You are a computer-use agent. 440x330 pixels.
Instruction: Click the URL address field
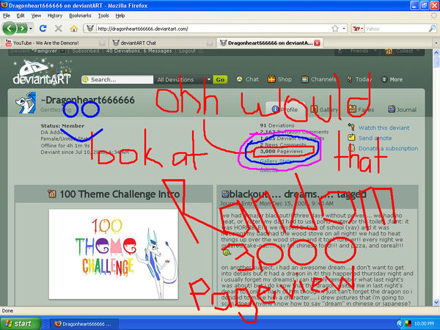(213, 29)
